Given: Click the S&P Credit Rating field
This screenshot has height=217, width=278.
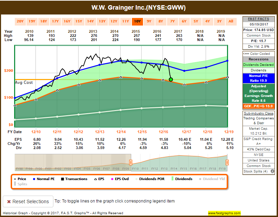Looking at the screenshot, I should pos(258,141).
